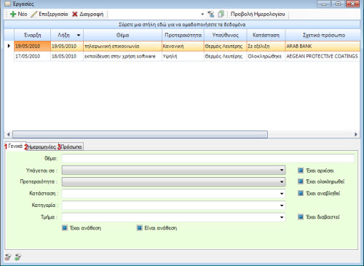
Task: Click the Θέμα text input field
Action: [208, 158]
